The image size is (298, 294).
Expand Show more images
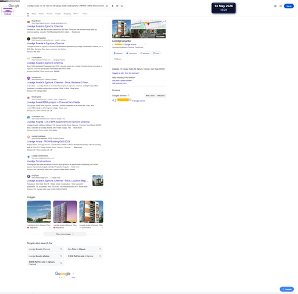(65, 234)
